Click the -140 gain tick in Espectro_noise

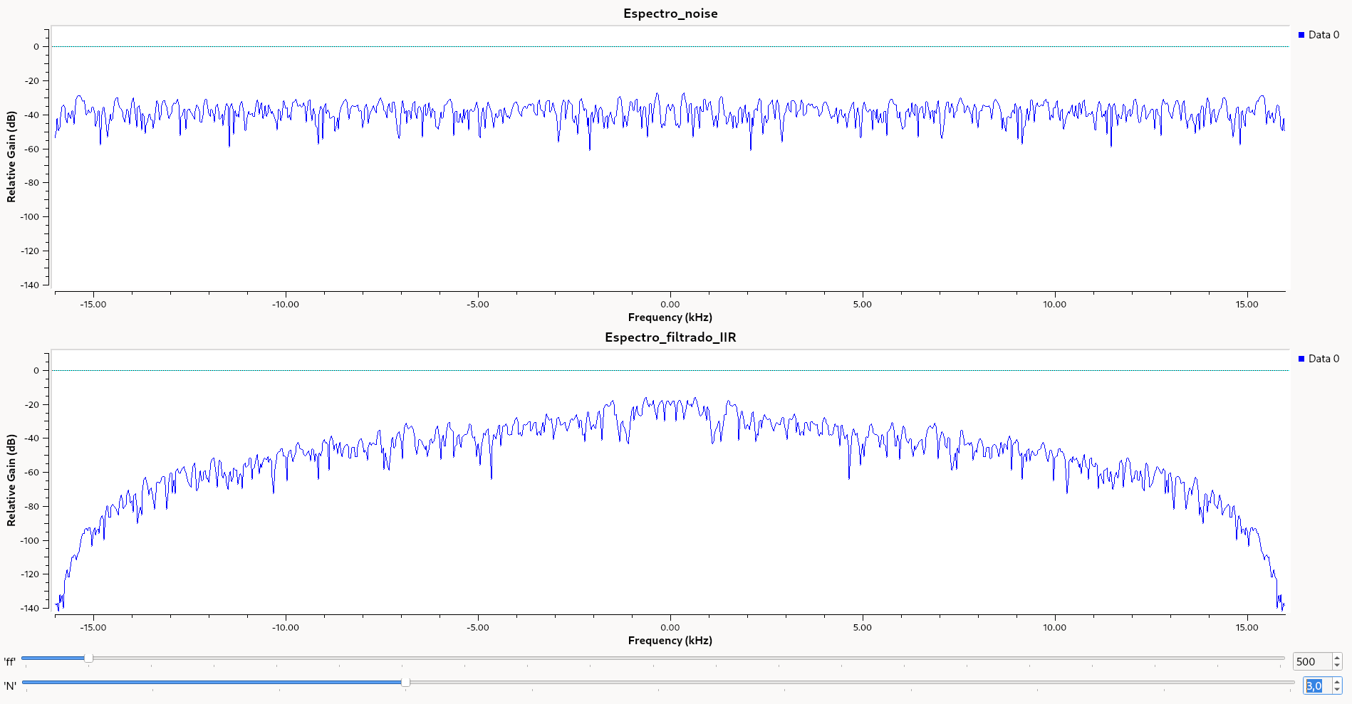point(30,285)
